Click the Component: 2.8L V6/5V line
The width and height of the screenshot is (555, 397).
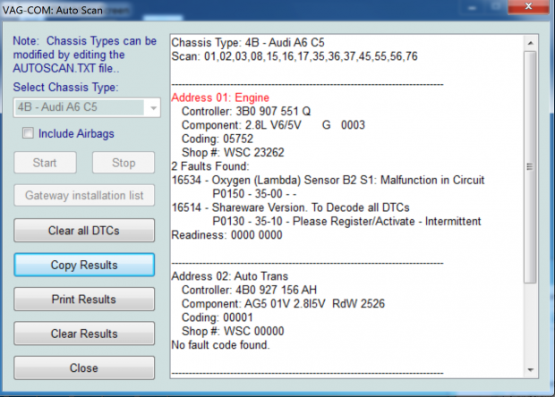[x=273, y=125]
